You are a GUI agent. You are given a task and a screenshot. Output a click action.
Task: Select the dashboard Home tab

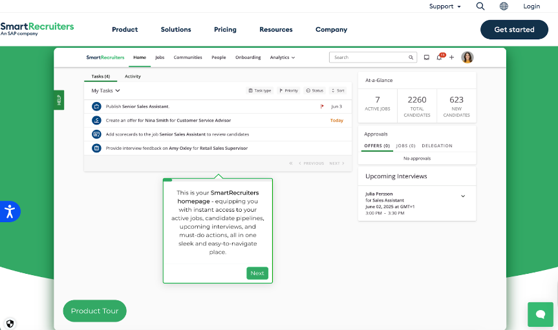[140, 57]
